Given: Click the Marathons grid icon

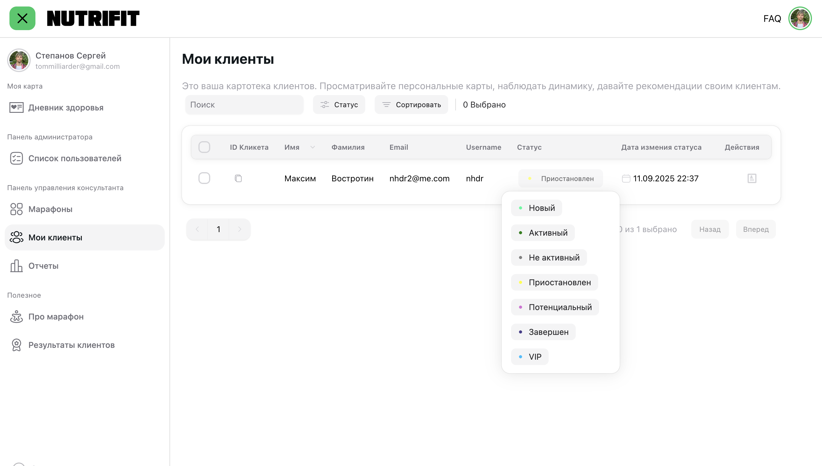Looking at the screenshot, I should (16, 209).
